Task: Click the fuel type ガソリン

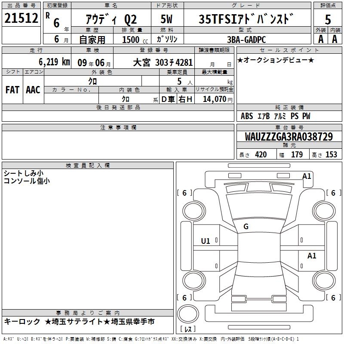Action: click(167, 39)
